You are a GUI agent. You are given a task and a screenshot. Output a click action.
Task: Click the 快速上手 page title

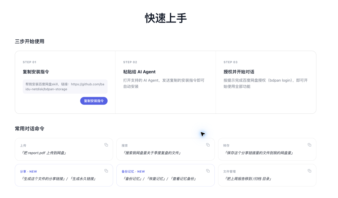pos(166,18)
